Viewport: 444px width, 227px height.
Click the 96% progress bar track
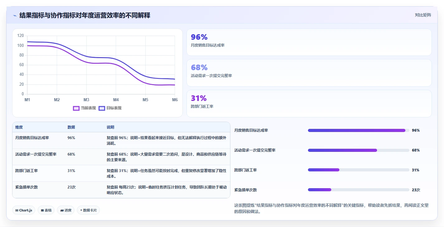(x=358, y=130)
